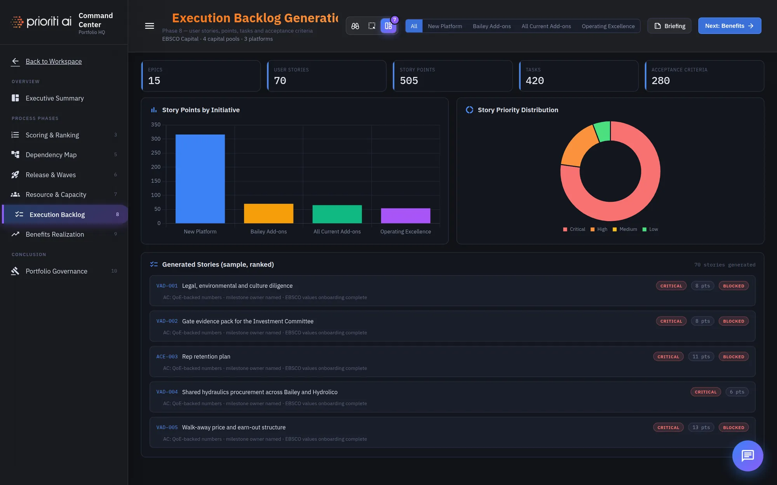Activate the dashed selection tool icon
This screenshot has width=777, height=485.
click(372, 26)
